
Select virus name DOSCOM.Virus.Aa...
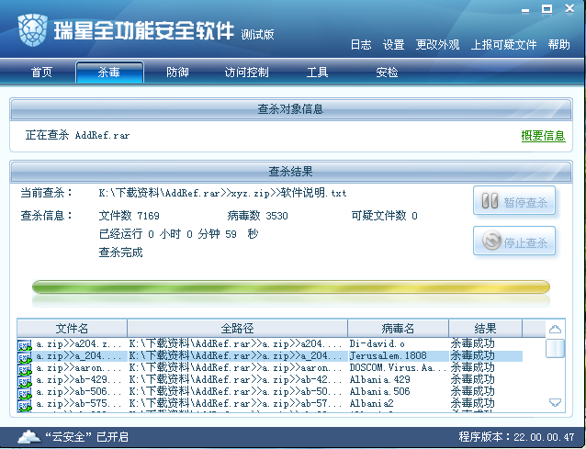point(398,368)
